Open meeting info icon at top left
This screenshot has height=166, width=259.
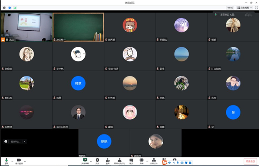coord(4,8)
